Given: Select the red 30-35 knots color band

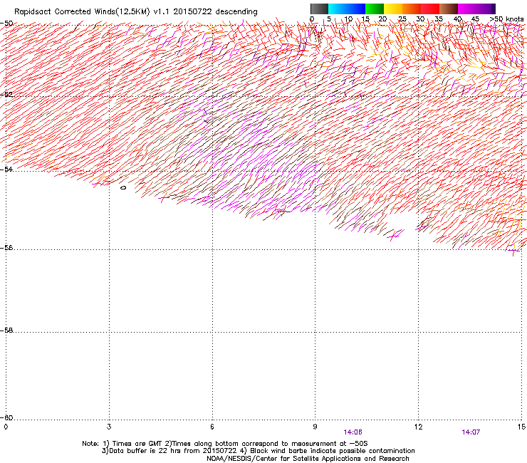Looking at the screenshot, I should coord(430,9).
